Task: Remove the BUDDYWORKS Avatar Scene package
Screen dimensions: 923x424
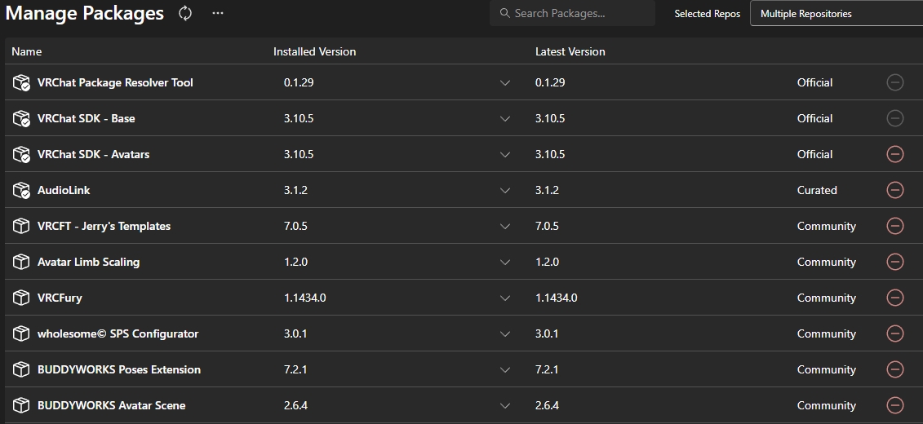Action: (894, 405)
